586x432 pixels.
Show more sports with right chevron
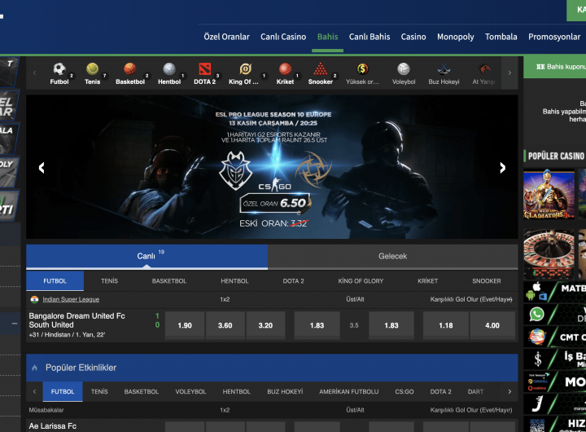click(509, 73)
